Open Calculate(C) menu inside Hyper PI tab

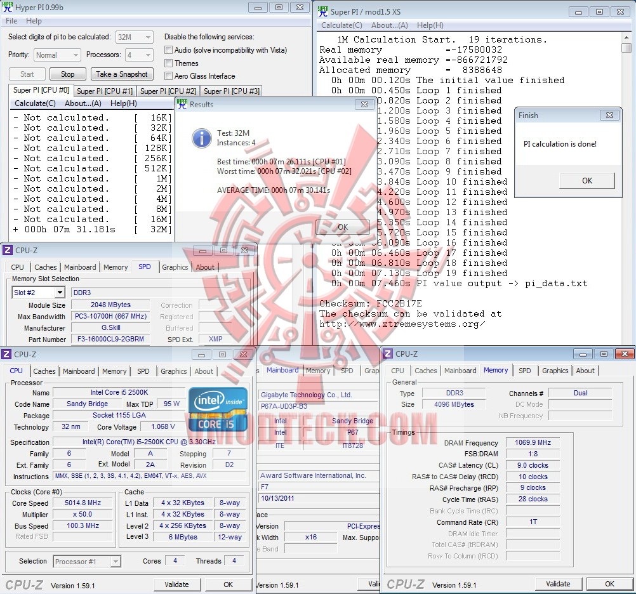pos(35,103)
